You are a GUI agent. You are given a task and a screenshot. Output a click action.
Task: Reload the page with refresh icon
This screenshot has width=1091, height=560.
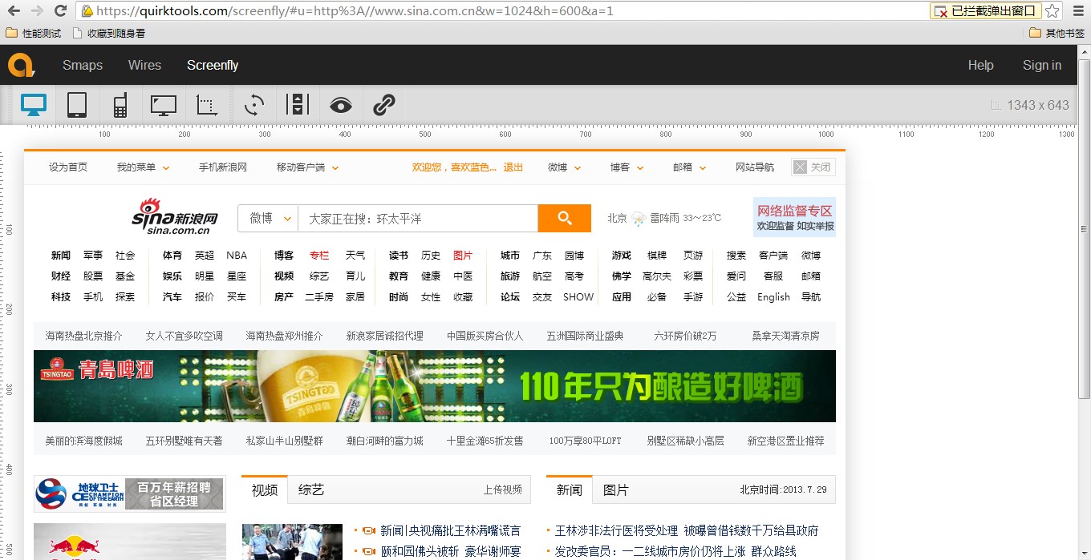click(60, 10)
